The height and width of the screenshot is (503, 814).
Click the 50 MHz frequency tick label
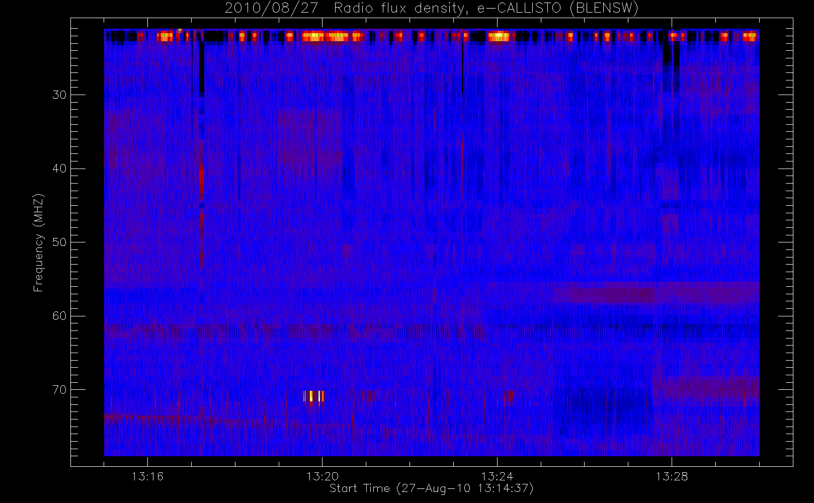point(59,242)
